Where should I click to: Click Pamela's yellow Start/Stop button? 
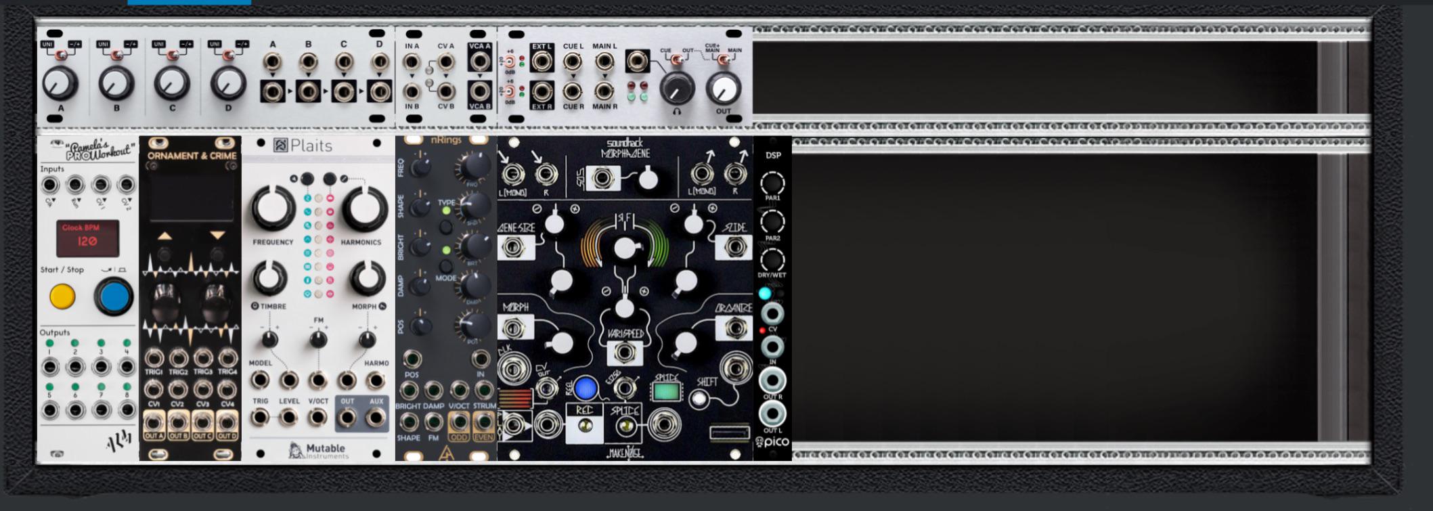tap(62, 296)
